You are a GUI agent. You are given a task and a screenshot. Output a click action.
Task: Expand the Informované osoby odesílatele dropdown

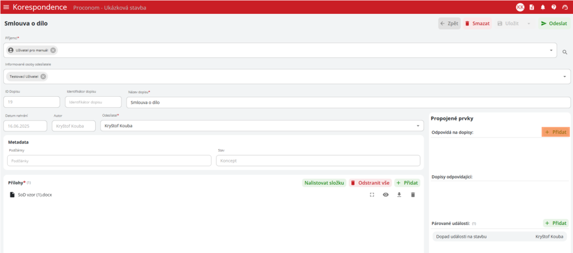564,77
